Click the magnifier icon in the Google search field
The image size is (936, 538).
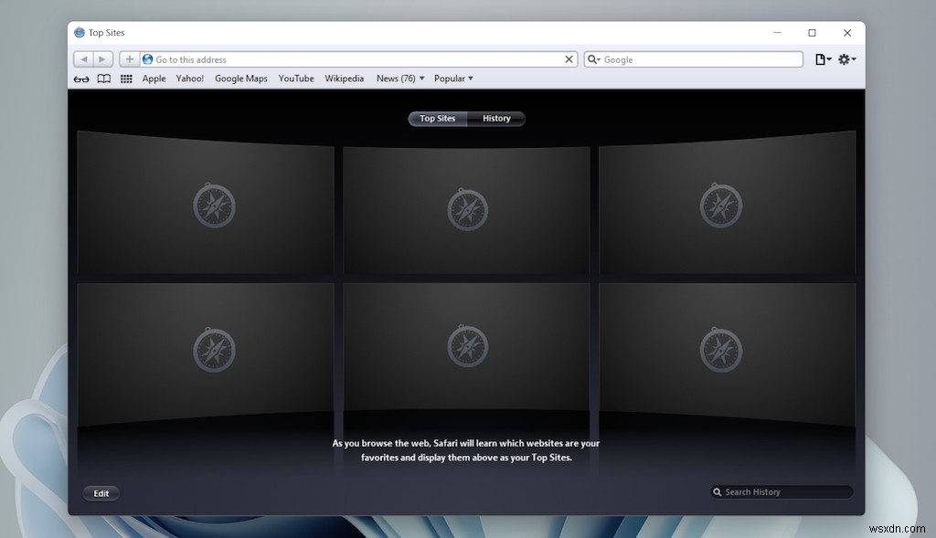pos(594,58)
